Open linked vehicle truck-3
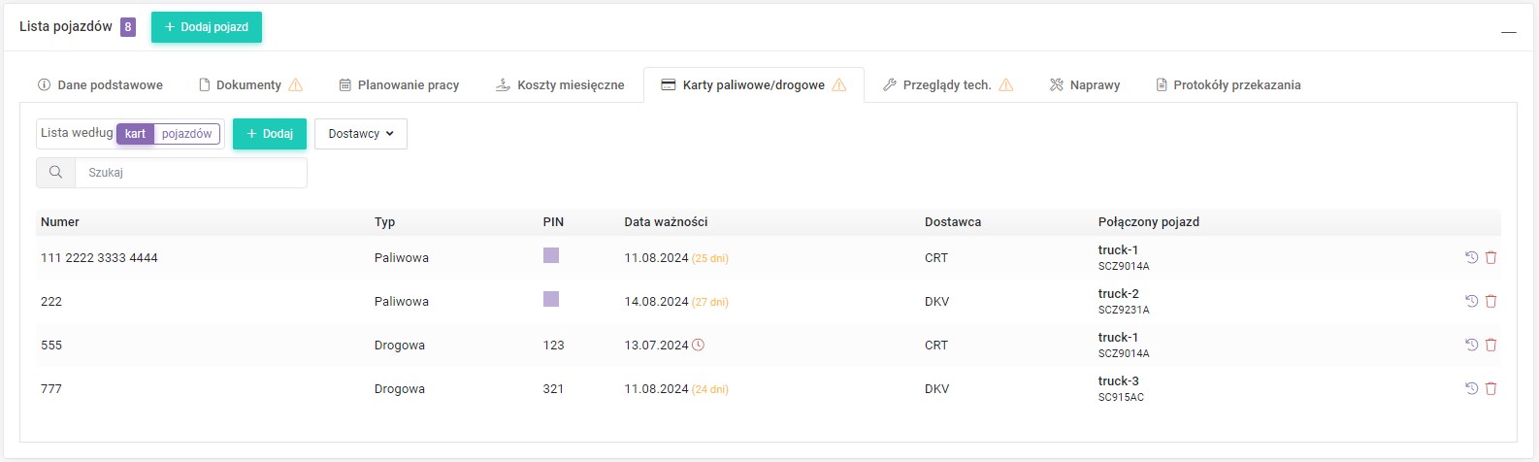 1119,380
